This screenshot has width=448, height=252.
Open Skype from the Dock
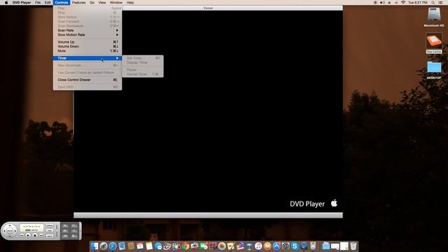click(x=295, y=246)
